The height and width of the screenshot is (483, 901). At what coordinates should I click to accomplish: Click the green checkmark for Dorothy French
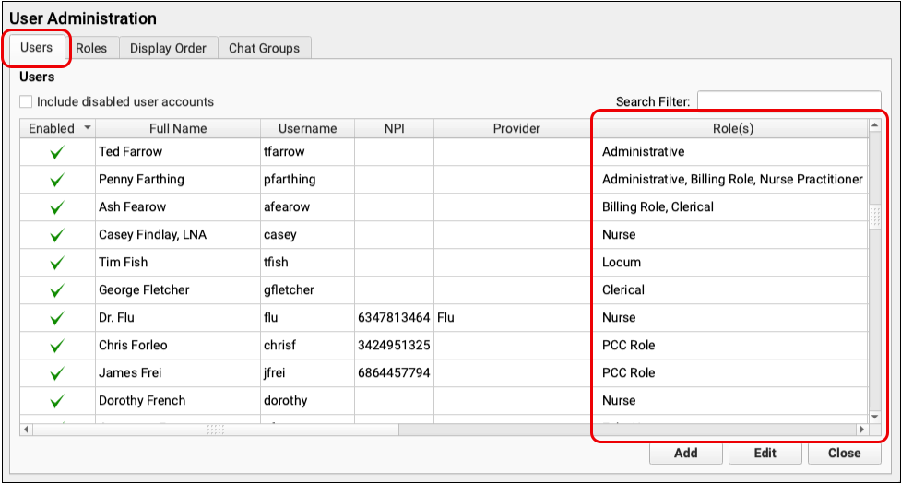(x=57, y=401)
